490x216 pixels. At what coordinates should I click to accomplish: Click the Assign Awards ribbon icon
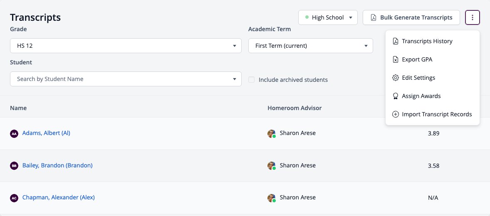pyautogui.click(x=395, y=96)
